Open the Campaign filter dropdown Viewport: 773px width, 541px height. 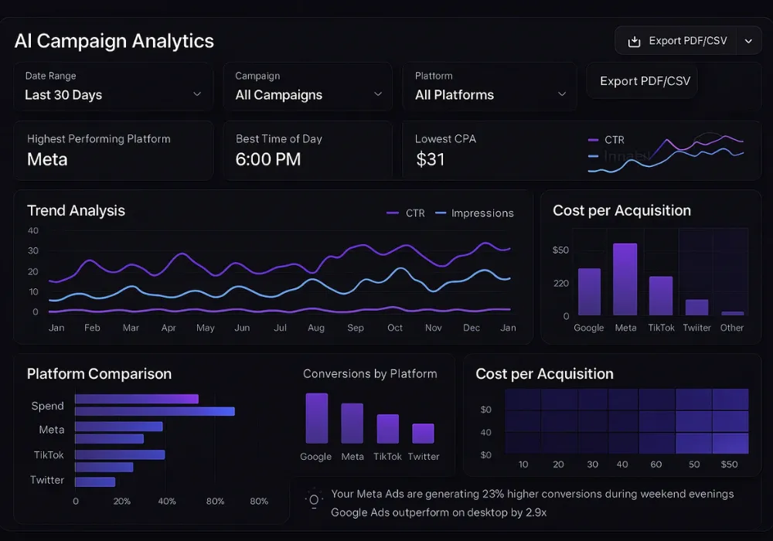(x=308, y=87)
